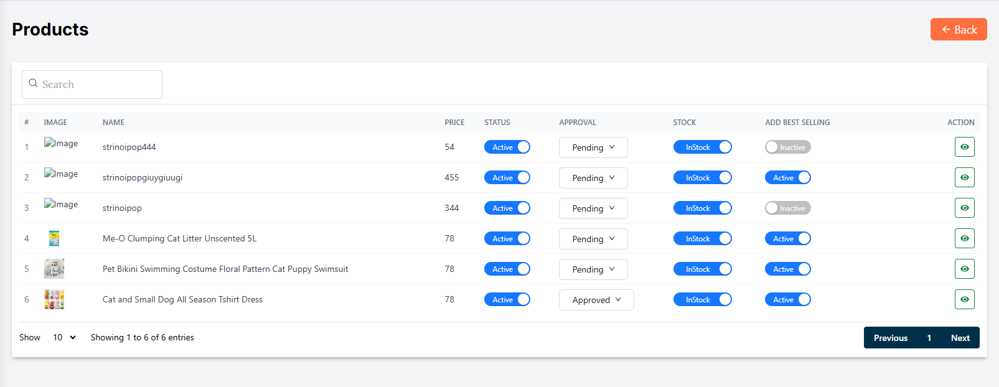This screenshot has width=999, height=387.
Task: Switch off InStock for Cat Tshirt Dress
Action: pyautogui.click(x=702, y=299)
